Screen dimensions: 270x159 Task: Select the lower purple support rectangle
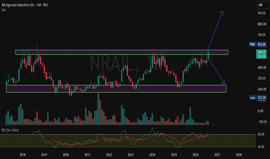pyautogui.click(x=116, y=89)
